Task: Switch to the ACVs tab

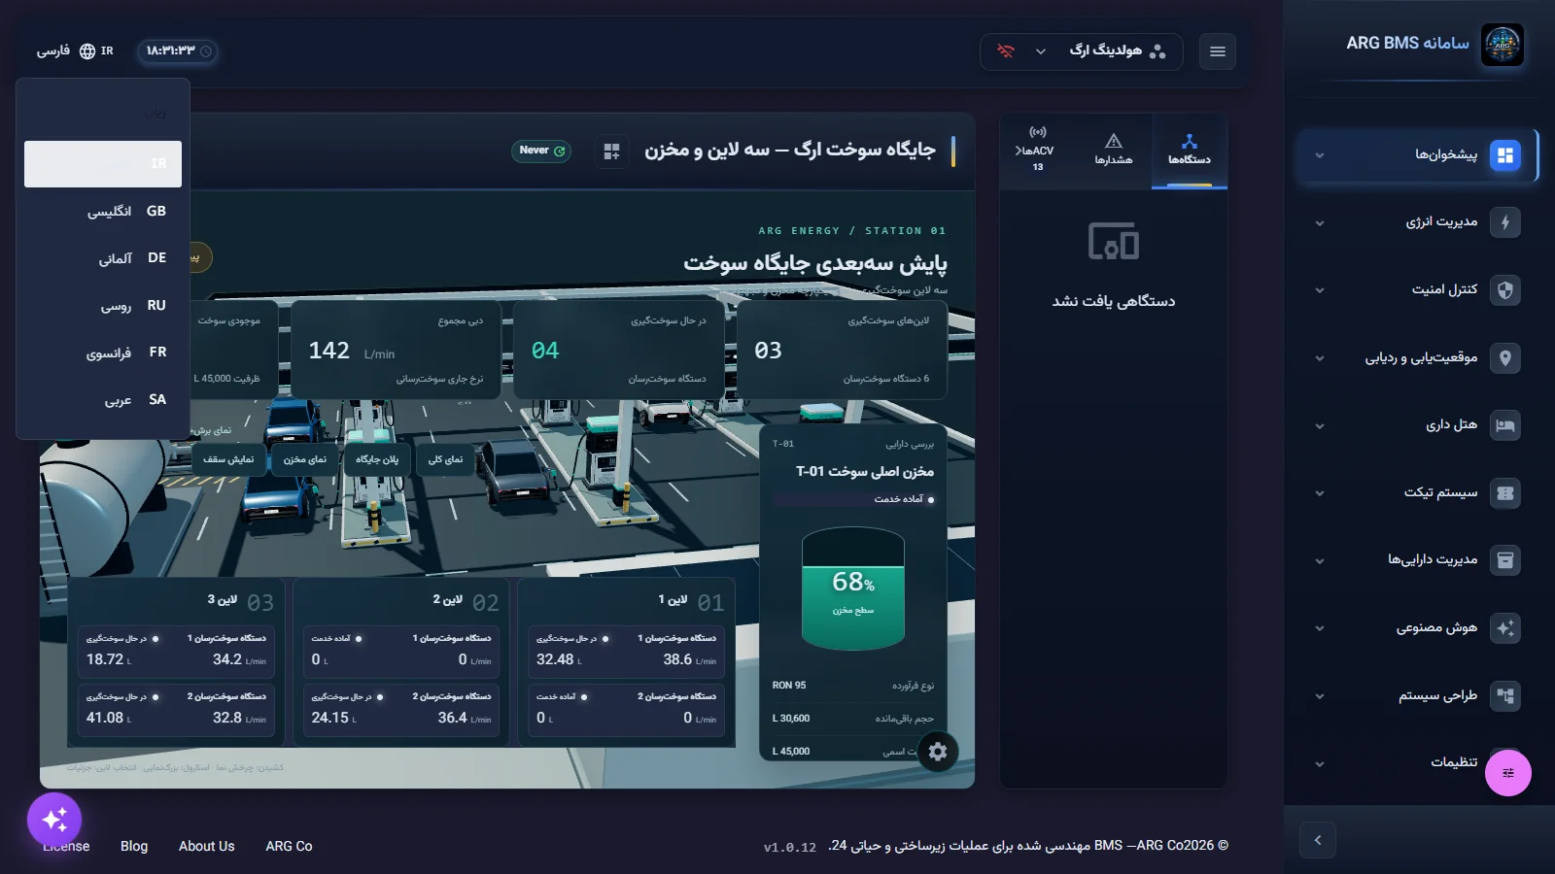Action: (1038, 151)
